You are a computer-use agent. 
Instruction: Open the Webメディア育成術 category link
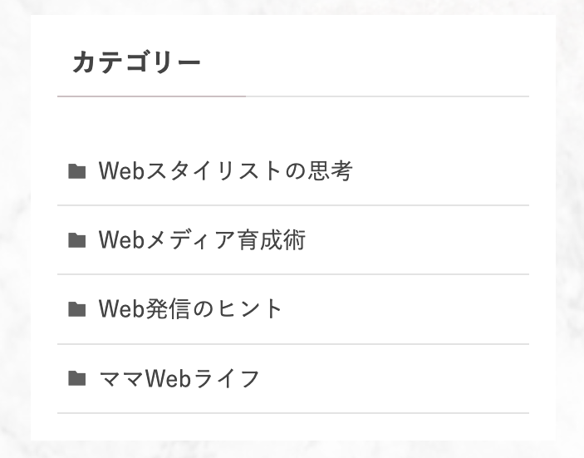(202, 240)
